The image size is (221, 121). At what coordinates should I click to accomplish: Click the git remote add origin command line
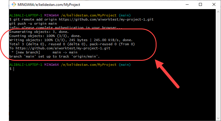coord(82,19)
